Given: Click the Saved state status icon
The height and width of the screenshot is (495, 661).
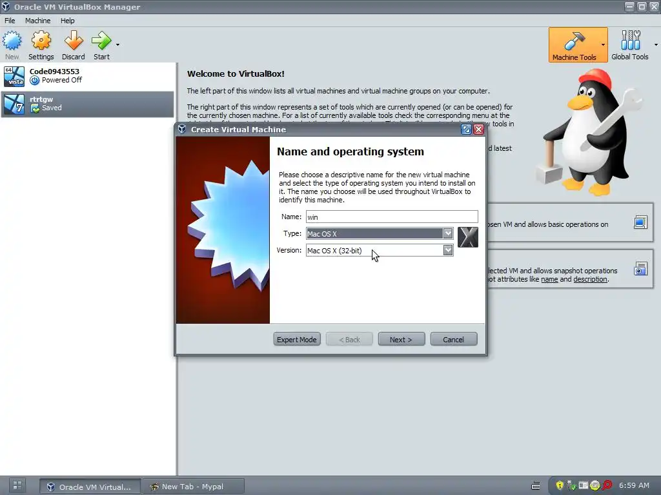Looking at the screenshot, I should [x=35, y=108].
